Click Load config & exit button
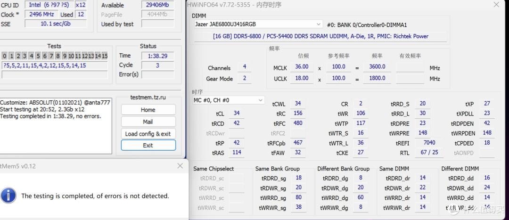509x220 pixels. tap(148, 134)
